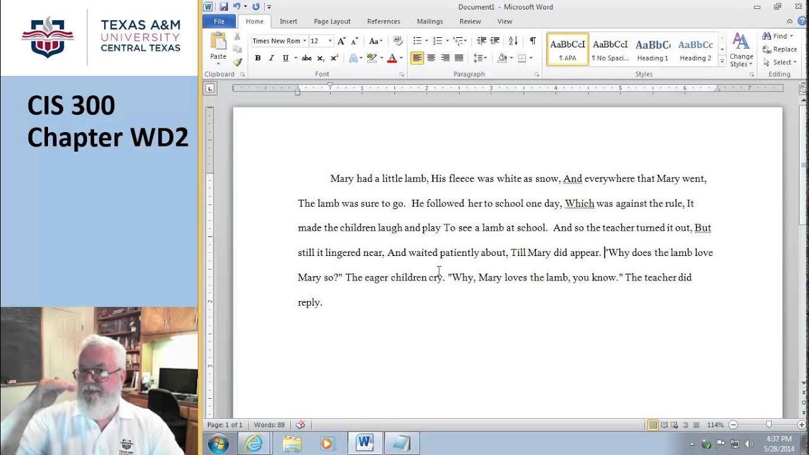
Task: Center the paragraph text
Action: pos(431,58)
